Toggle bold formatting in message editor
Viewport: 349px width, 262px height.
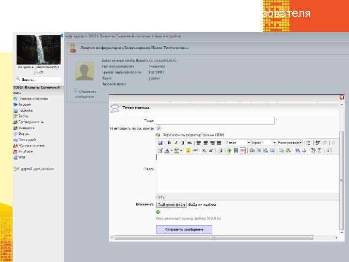tap(169, 143)
